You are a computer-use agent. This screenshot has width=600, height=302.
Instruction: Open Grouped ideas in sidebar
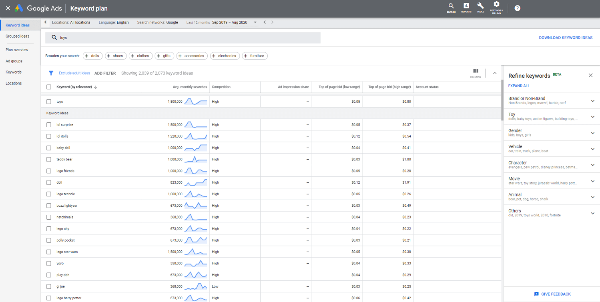click(18, 36)
